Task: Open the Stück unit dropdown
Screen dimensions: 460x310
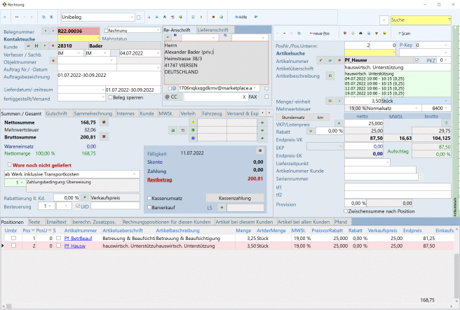Action: 446,101
